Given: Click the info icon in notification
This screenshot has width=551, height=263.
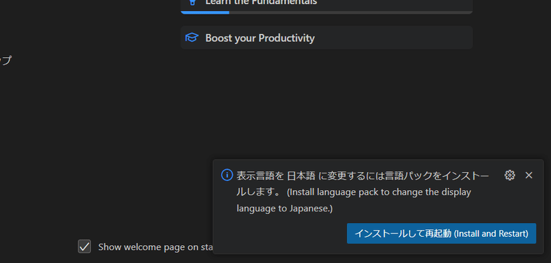Looking at the screenshot, I should [227, 174].
